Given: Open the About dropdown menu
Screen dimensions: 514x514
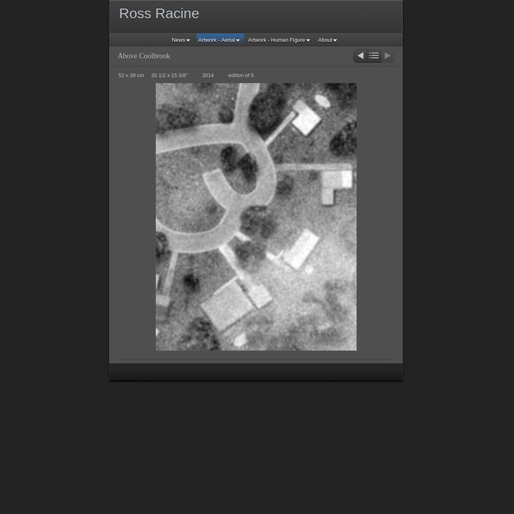Looking at the screenshot, I should coord(327,40).
